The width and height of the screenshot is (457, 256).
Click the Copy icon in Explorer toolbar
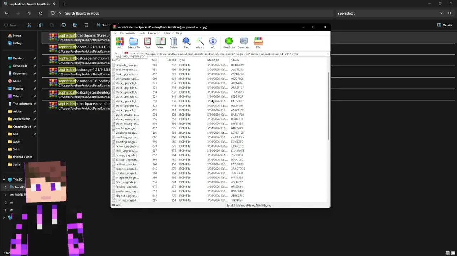click(41, 25)
